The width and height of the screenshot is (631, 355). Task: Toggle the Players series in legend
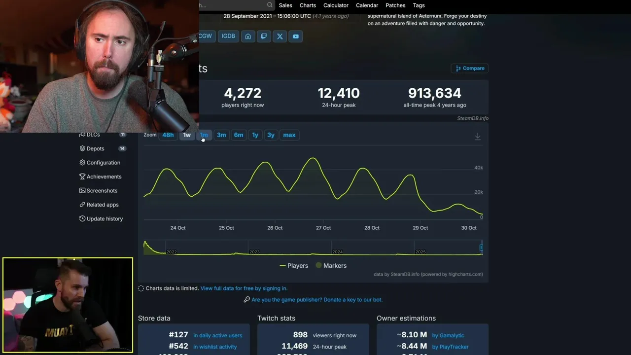click(x=294, y=266)
